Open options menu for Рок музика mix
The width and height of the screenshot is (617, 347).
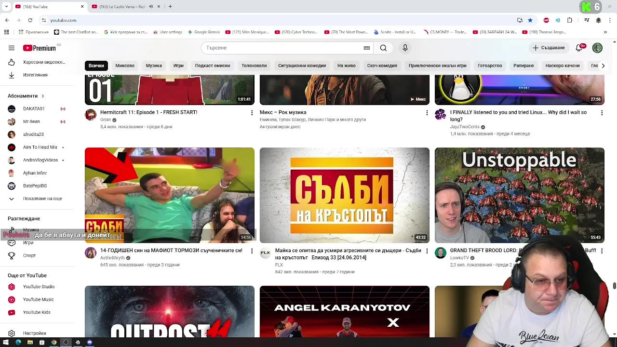point(427,113)
